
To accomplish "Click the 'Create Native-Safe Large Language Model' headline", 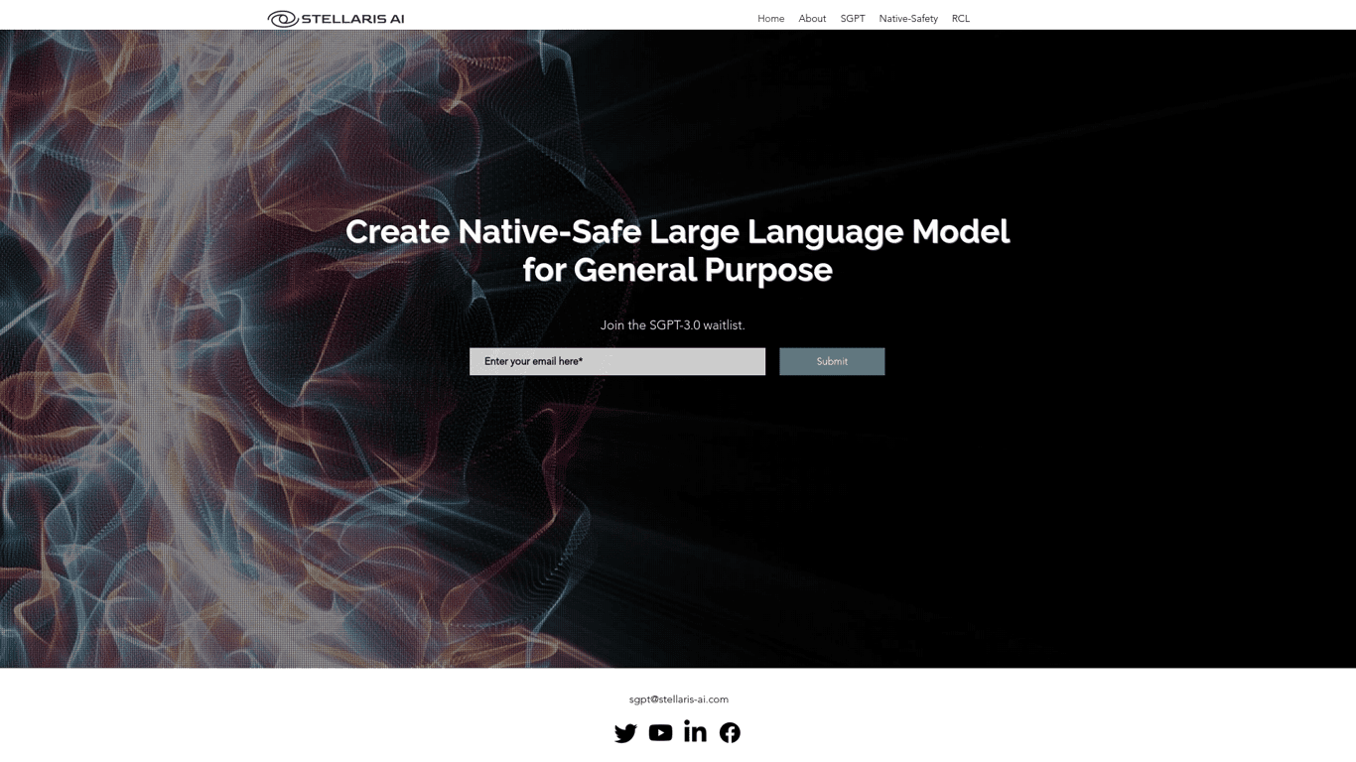I will tap(677, 232).
